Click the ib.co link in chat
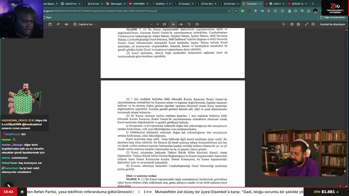The height and width of the screenshot is (196, 349). pos(24,122)
